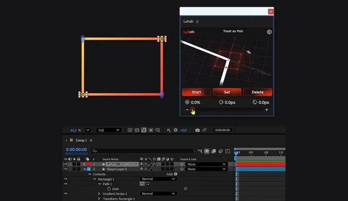The height and width of the screenshot is (201, 348).
Task: Collapse the Contents group
Action: 89,174
